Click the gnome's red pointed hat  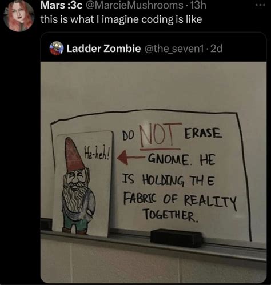pyautogui.click(x=74, y=155)
